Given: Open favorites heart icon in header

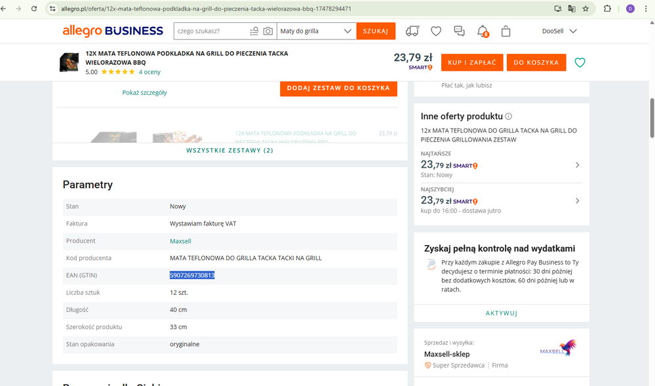Looking at the screenshot, I should point(436,31).
